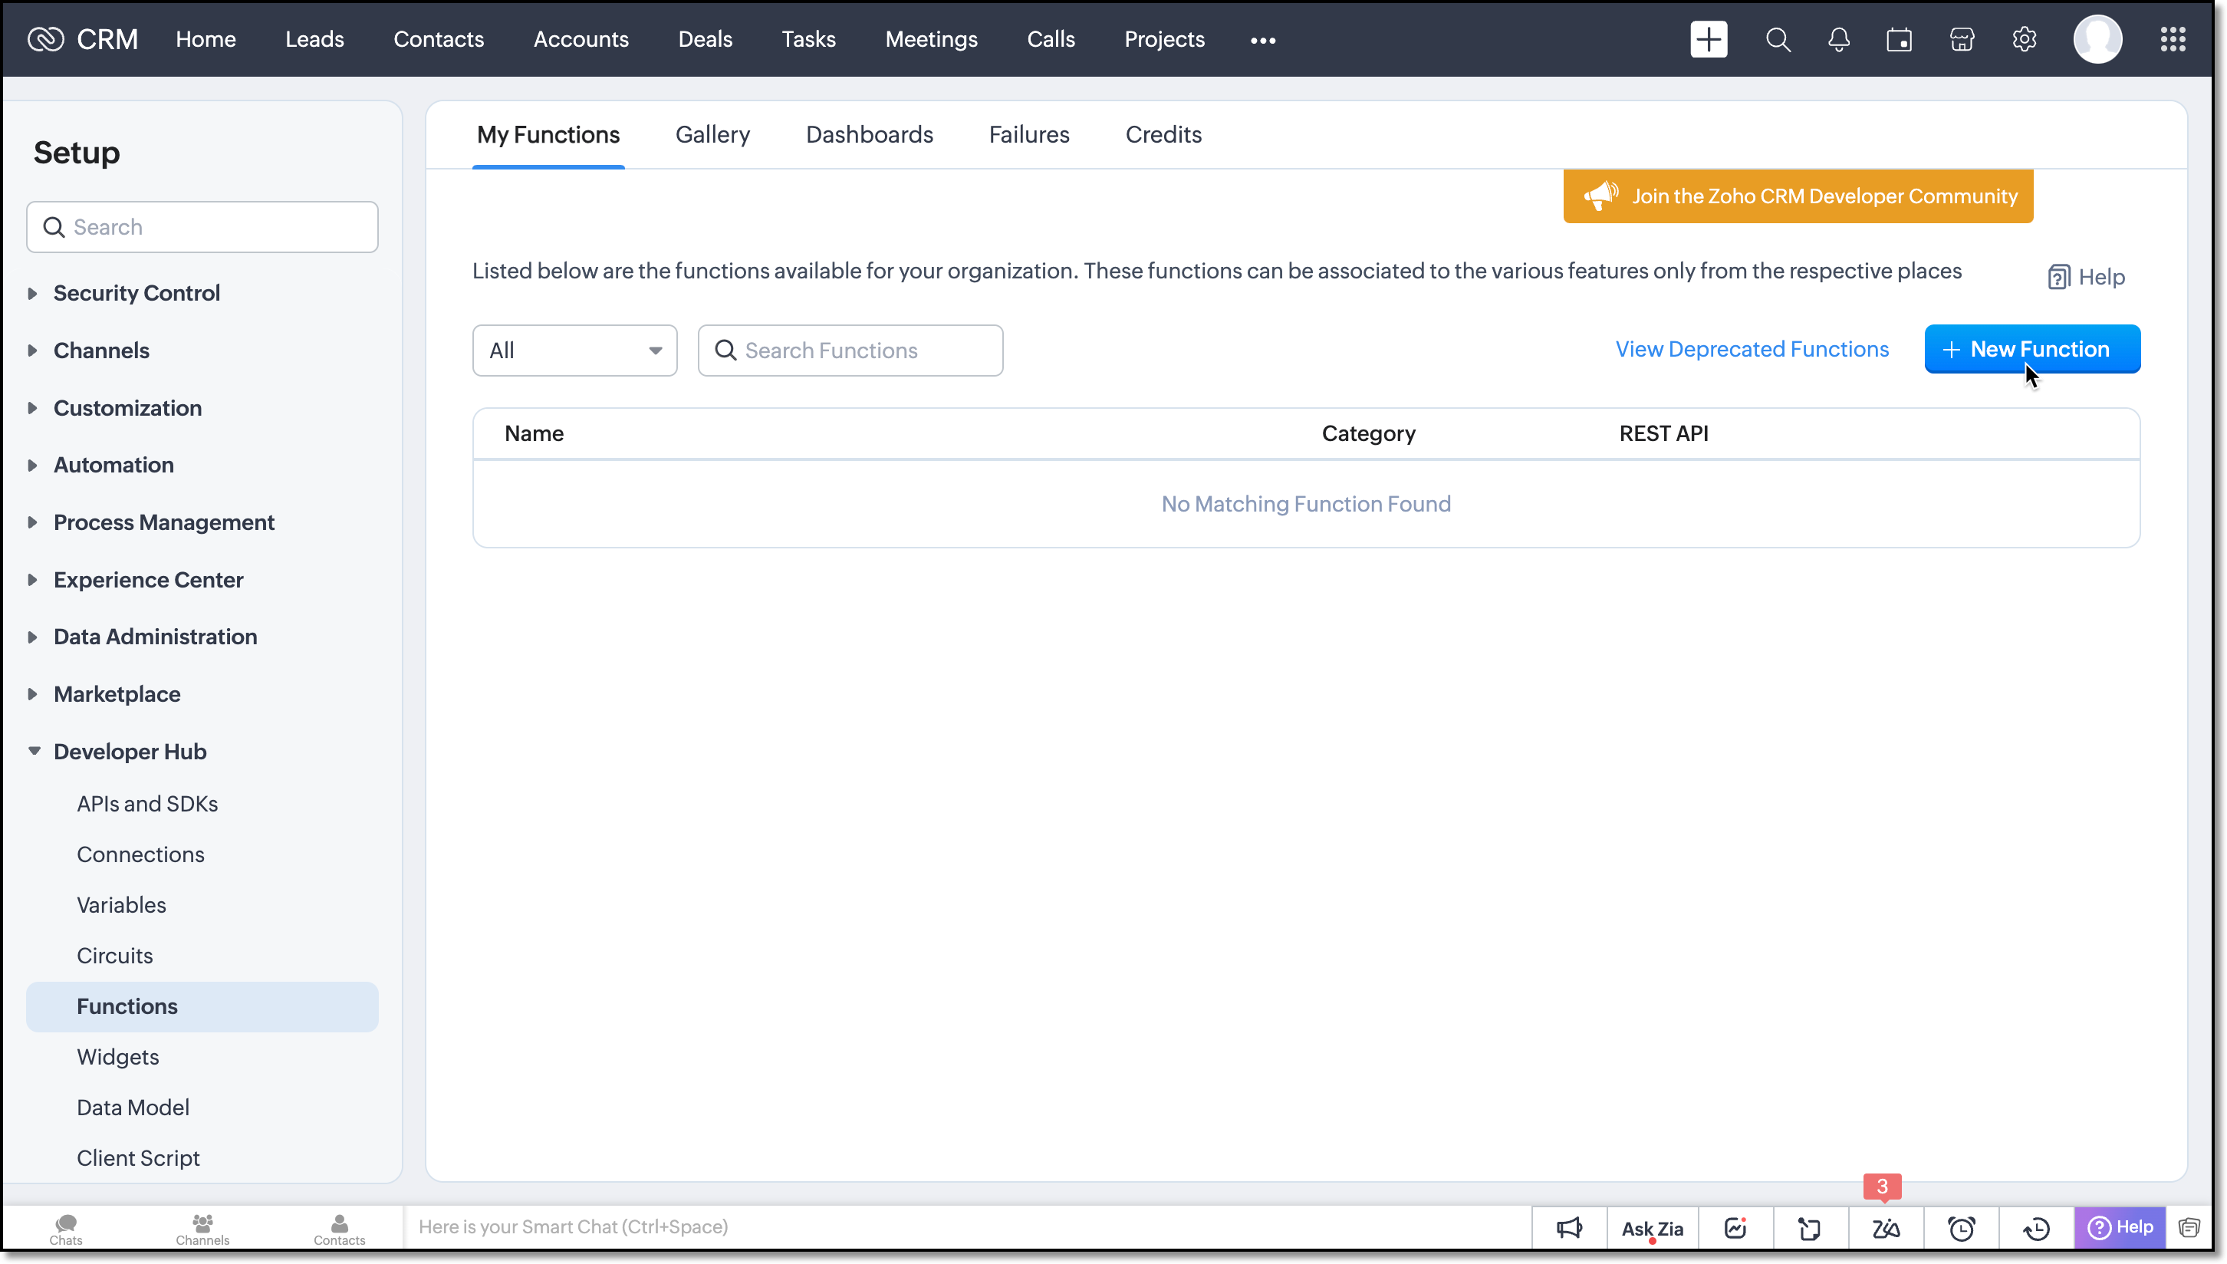This screenshot has height=1264, width=2227.
Task: Click the New Function button
Action: [2031, 349]
